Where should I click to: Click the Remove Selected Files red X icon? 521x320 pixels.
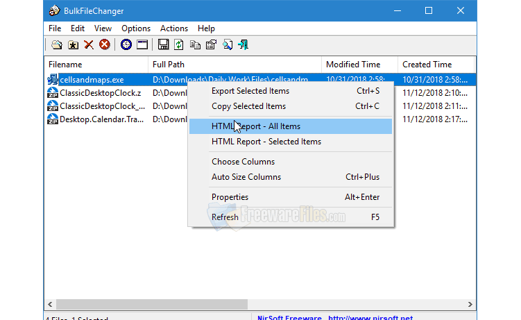89,44
